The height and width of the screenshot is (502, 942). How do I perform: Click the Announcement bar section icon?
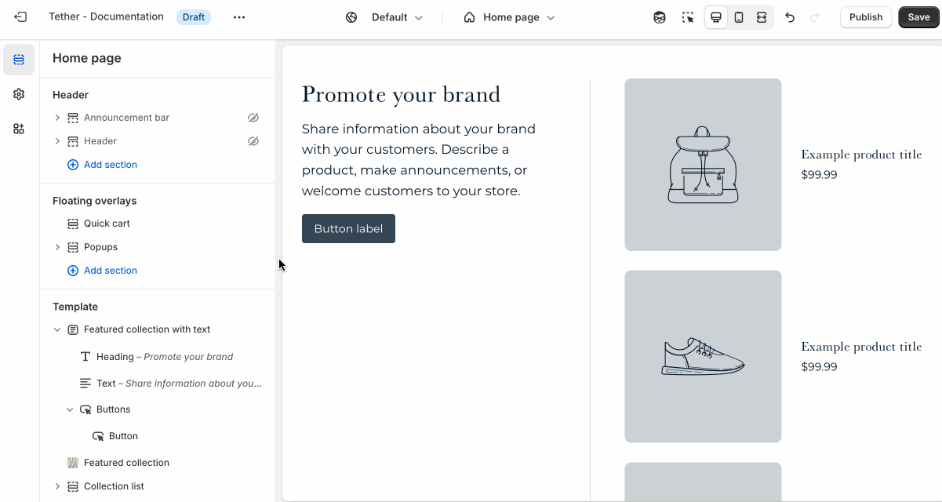(73, 118)
